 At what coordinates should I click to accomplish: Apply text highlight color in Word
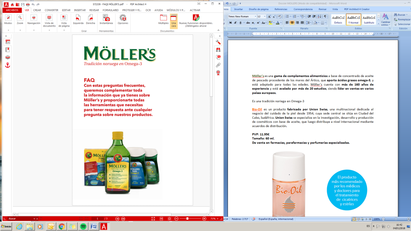point(270,22)
